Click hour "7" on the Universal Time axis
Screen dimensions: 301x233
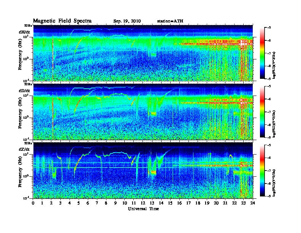tap(97, 203)
